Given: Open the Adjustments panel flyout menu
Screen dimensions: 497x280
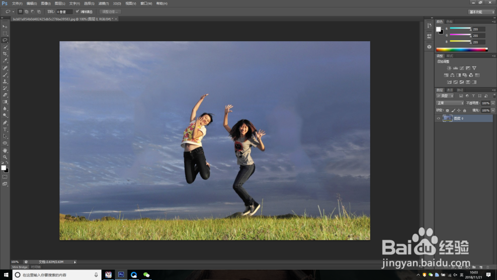Looking at the screenshot, I should (494, 56).
